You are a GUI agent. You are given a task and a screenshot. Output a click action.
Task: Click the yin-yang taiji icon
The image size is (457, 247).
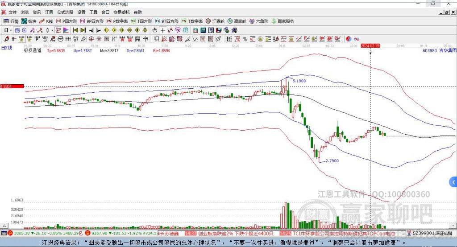point(349,39)
